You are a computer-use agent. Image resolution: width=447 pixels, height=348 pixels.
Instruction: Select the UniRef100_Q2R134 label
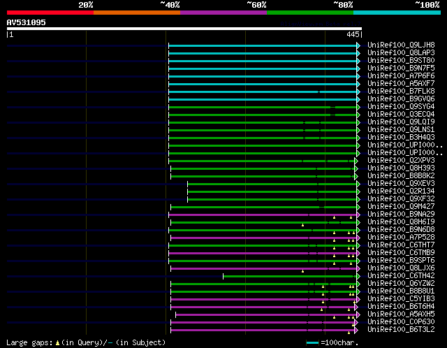coord(401,191)
